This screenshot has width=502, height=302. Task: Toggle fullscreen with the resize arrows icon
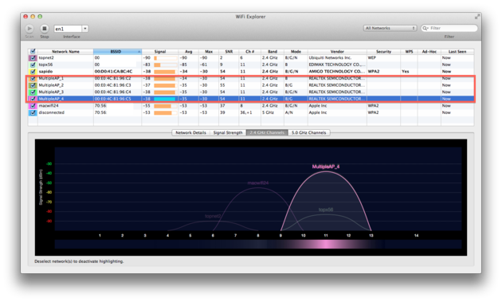(x=477, y=16)
